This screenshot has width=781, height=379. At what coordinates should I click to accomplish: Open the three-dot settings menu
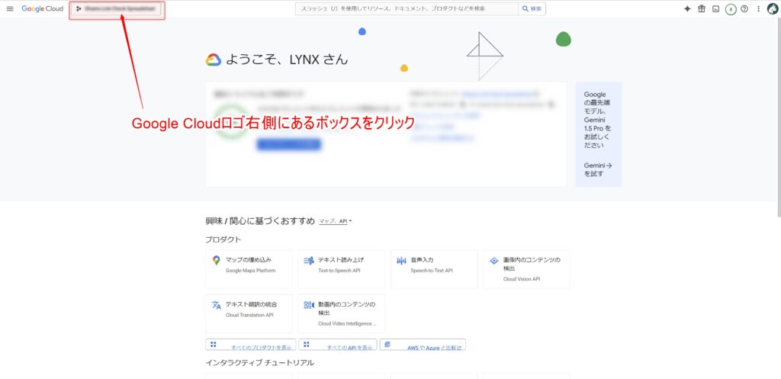click(x=758, y=9)
